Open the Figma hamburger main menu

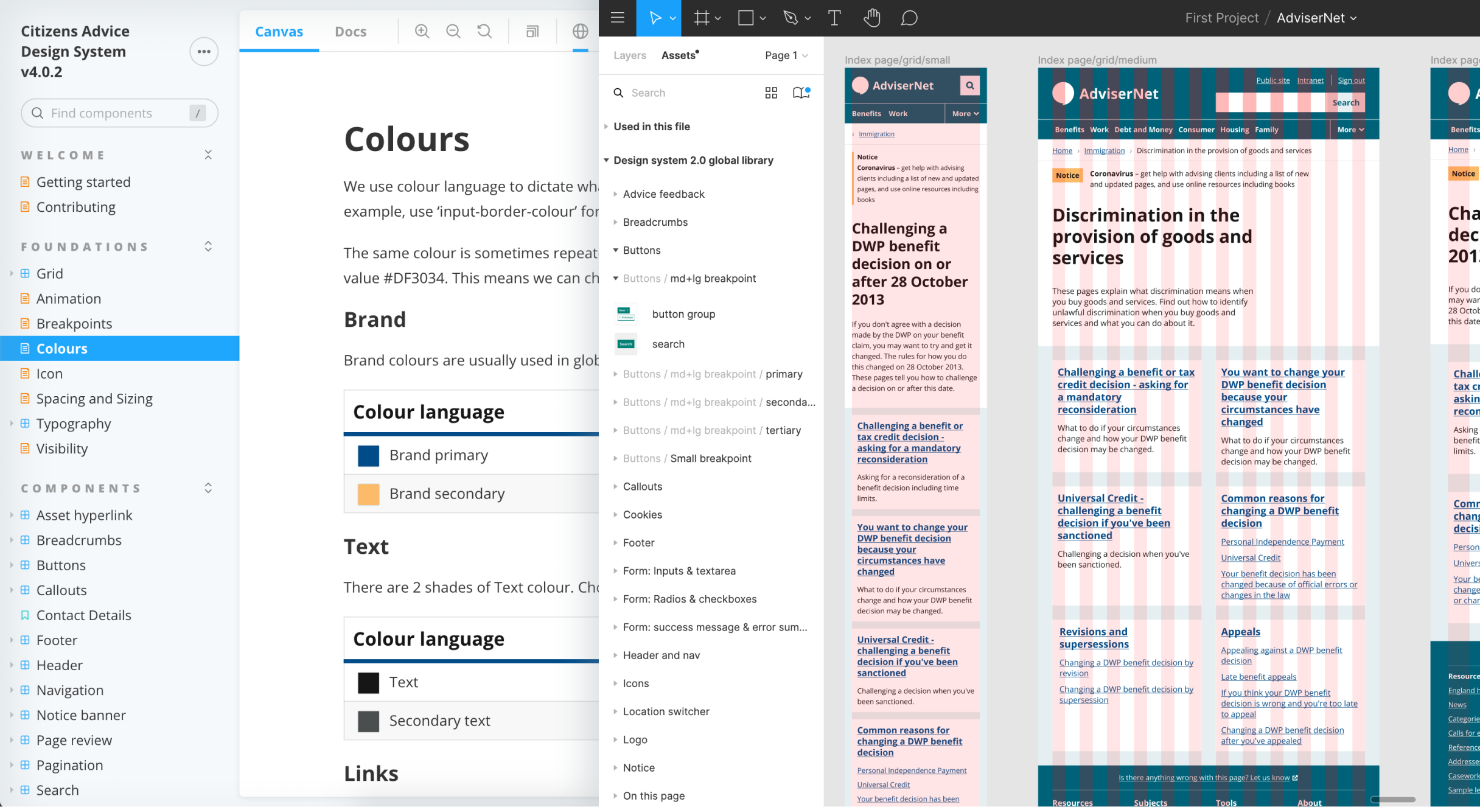click(x=618, y=18)
